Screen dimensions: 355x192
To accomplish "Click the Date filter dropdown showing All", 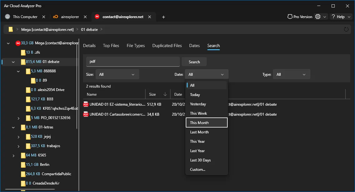I will [x=206, y=74].
